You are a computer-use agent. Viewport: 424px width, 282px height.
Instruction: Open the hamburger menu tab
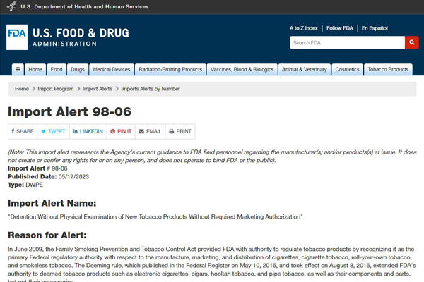coord(18,69)
